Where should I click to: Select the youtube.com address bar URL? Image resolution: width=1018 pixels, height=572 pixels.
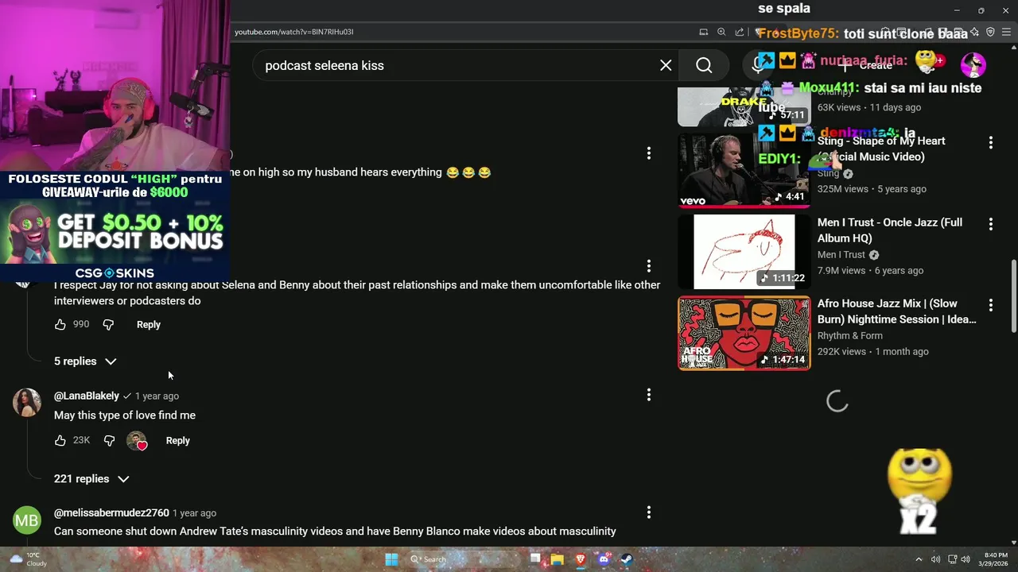[x=294, y=32]
